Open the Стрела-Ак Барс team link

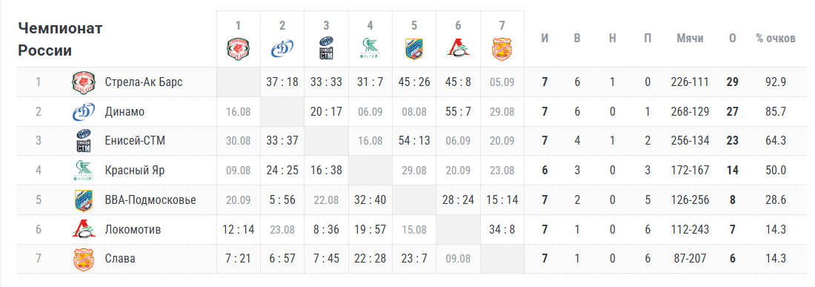pos(144,82)
